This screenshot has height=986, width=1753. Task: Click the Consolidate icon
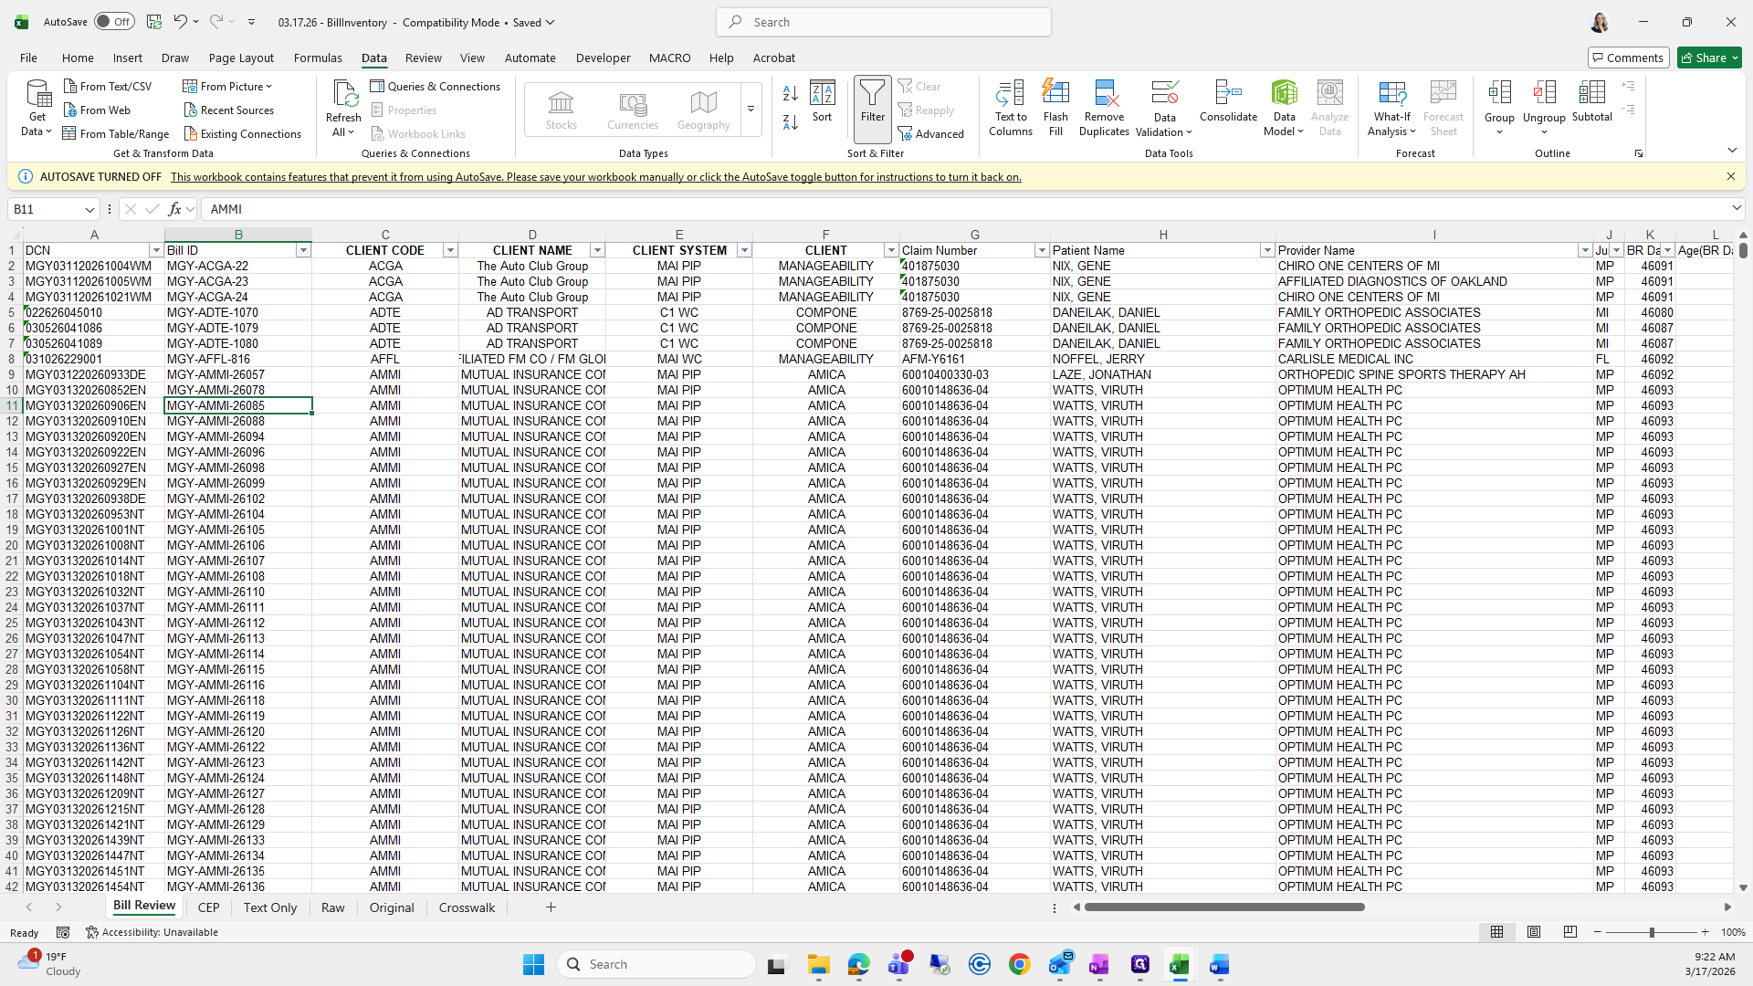(x=1228, y=100)
